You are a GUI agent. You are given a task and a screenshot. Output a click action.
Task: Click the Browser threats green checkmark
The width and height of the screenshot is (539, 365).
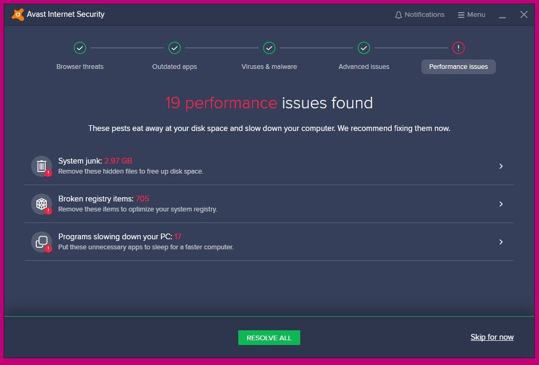click(80, 48)
